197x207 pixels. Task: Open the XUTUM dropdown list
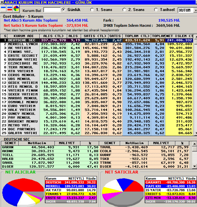(x=195, y=10)
